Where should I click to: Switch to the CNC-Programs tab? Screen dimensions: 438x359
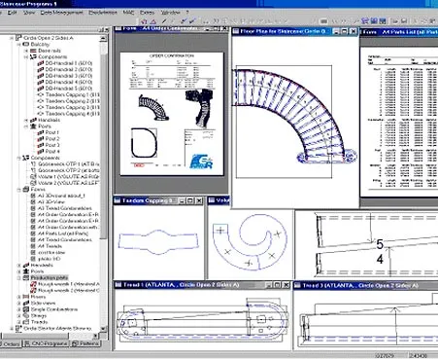[x=47, y=343]
